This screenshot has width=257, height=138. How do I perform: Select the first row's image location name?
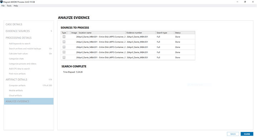[101, 37]
